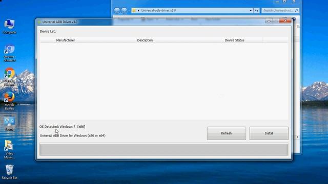Click the OS Detected Windows 7 text
This screenshot has height=184, width=328.
pos(63,127)
